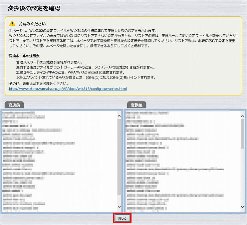The image size is (247, 225).
Task: Click the line about コントローラーAP and メンバーAP settings
Action: click(86, 67)
